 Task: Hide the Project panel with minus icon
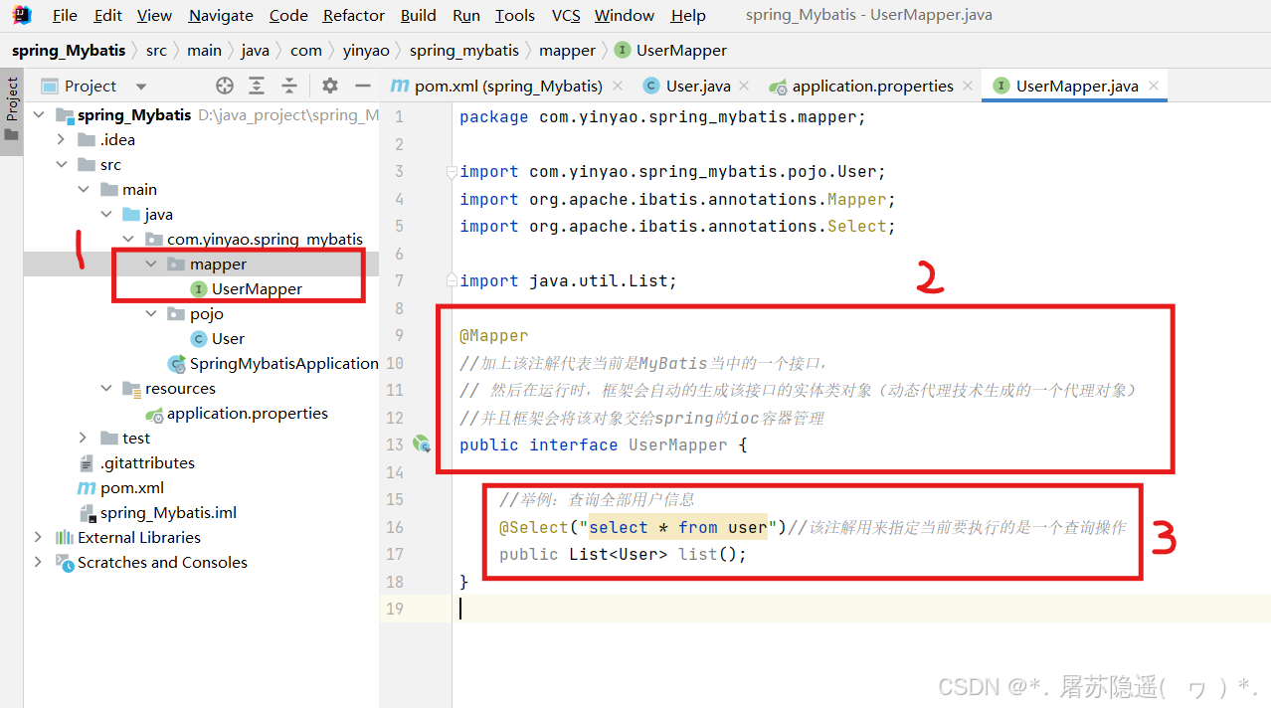(x=362, y=87)
